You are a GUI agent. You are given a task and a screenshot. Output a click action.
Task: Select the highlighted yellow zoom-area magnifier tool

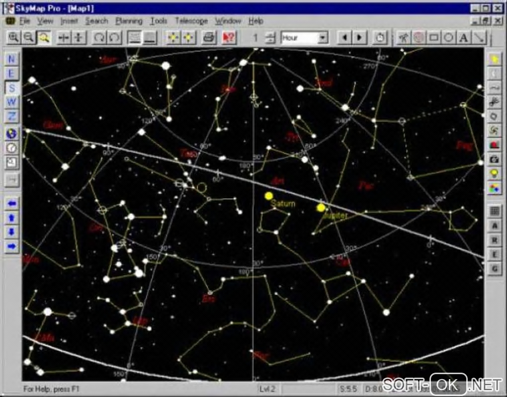44,37
